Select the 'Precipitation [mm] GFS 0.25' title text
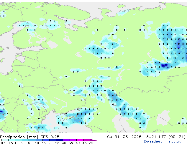Viewport: 187px width, 144px height. (x=29, y=137)
